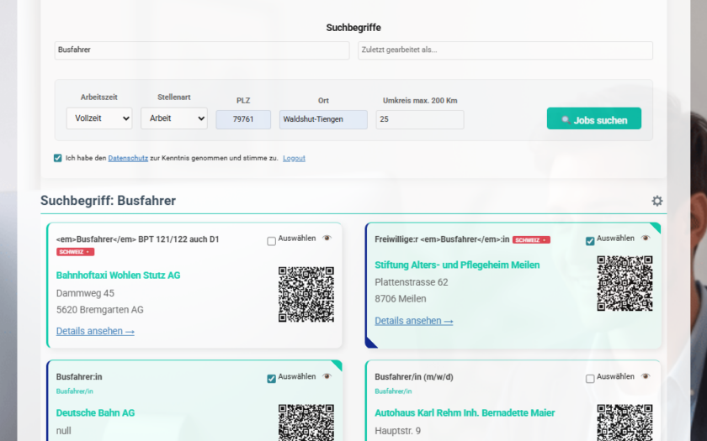Click Busfahrer/in tag under Busfahrer/in (m/w/d)

pyautogui.click(x=393, y=391)
